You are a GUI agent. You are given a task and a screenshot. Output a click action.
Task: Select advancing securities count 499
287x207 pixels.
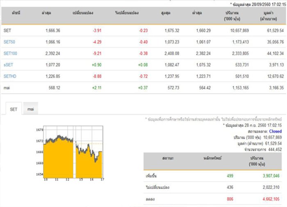pyautogui.click(x=230, y=176)
